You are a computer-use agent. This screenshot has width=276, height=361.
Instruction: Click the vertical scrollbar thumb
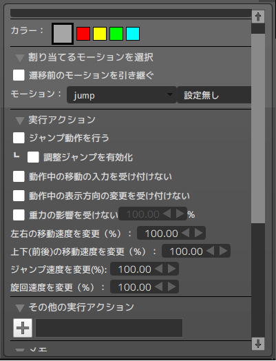point(258,128)
